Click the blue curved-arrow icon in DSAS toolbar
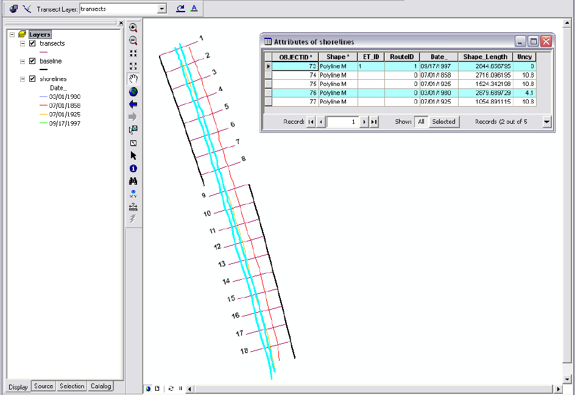This screenshot has width=575, height=395. click(x=180, y=9)
